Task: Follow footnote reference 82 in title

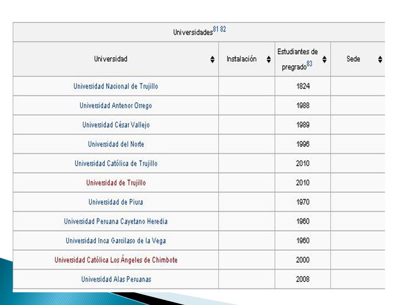Action: pyautogui.click(x=223, y=29)
